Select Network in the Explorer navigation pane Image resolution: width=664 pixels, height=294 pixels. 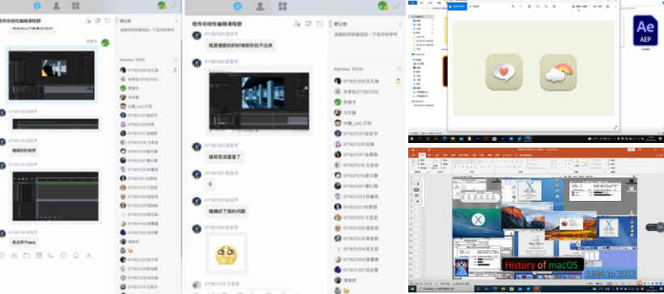coord(418,102)
